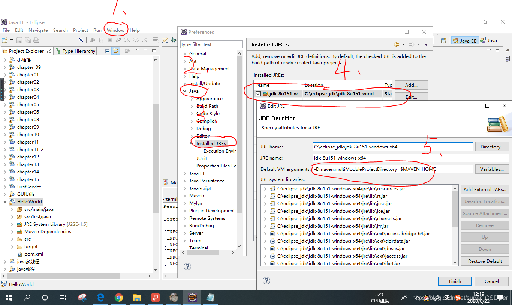Screen dimensions: 512x305
Task: Select the Project Explorer tab
Action: (x=26, y=51)
